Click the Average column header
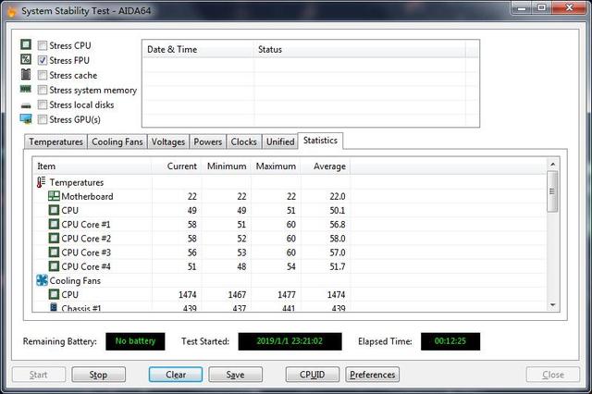Image resolution: width=592 pixels, height=394 pixels. point(325,166)
